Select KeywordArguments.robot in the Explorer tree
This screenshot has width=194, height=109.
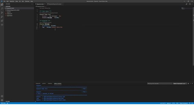(13, 10)
